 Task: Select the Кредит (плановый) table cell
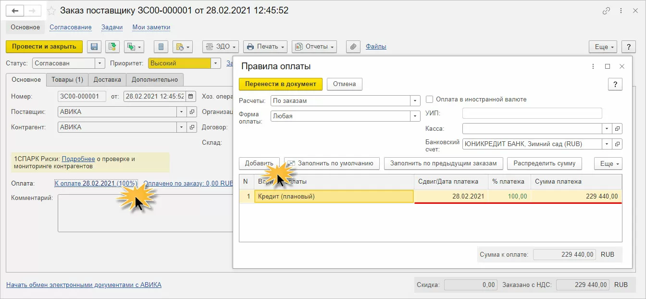point(334,196)
